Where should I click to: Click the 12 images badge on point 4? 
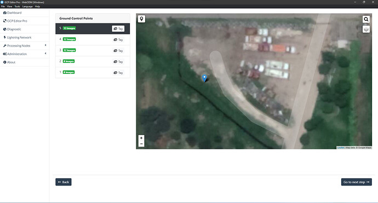(69, 39)
